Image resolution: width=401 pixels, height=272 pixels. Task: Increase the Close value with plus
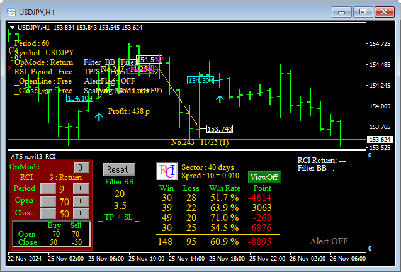(x=81, y=213)
